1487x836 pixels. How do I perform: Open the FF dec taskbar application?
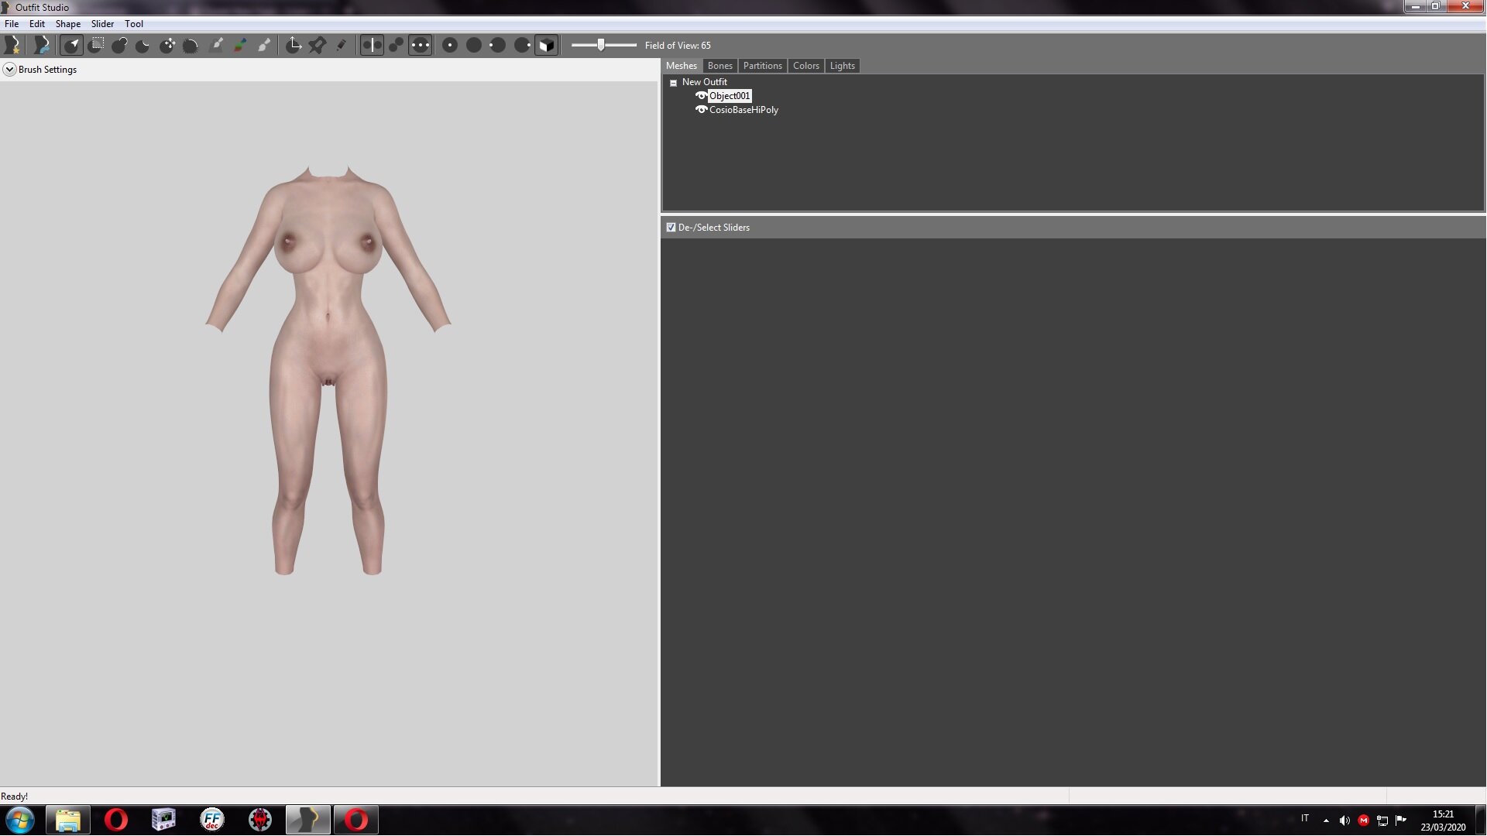click(212, 820)
